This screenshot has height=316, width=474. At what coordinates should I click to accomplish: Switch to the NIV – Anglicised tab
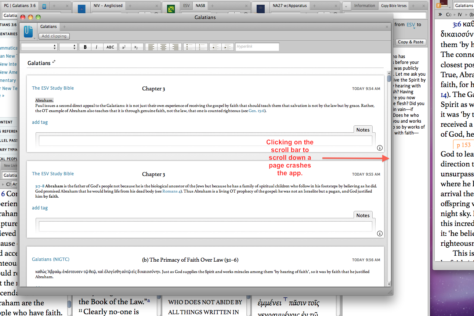[x=108, y=6]
